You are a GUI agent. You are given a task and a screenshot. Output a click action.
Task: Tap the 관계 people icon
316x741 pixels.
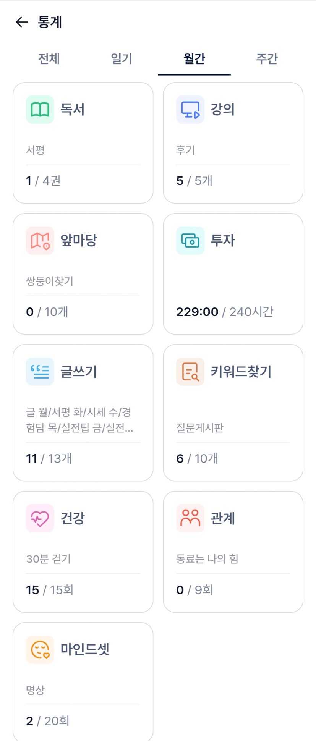pyautogui.click(x=190, y=518)
